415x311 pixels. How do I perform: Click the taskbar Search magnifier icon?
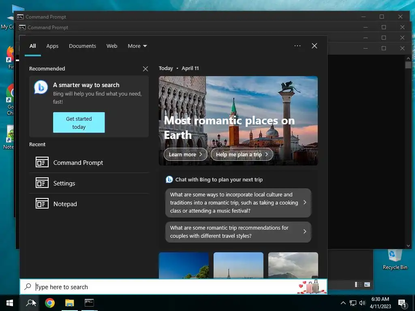coord(29,303)
